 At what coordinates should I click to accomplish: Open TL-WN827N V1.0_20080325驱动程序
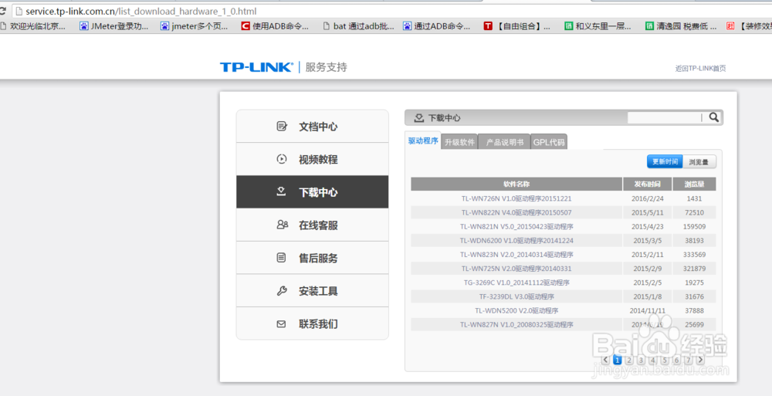coord(516,324)
